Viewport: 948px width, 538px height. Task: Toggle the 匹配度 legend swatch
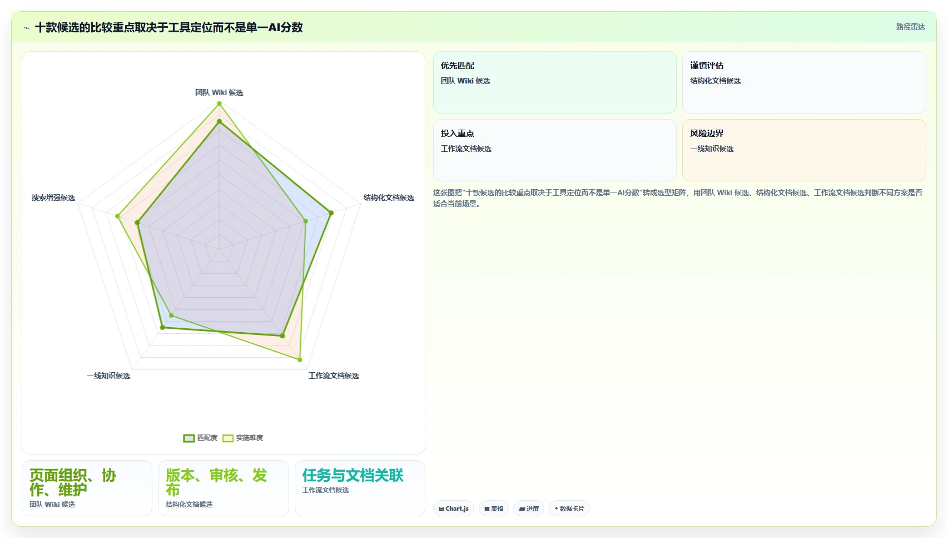(189, 438)
